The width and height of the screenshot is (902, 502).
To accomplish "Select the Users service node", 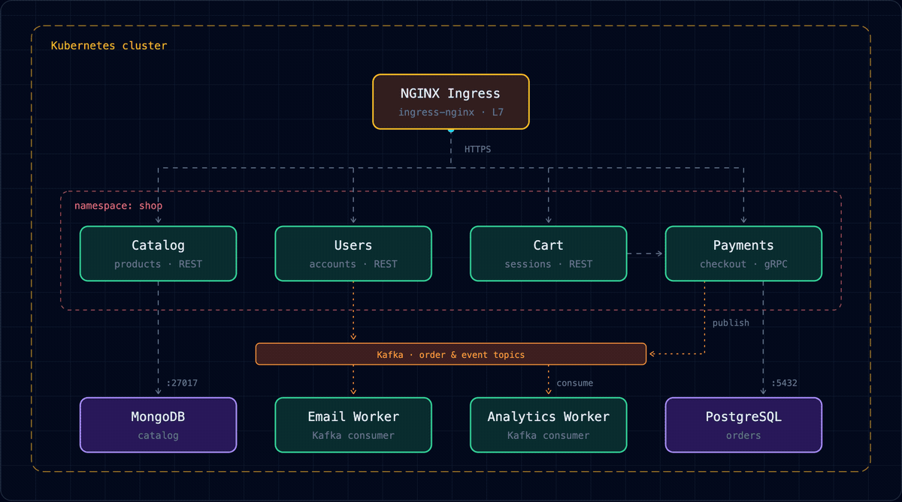I will [x=353, y=254].
